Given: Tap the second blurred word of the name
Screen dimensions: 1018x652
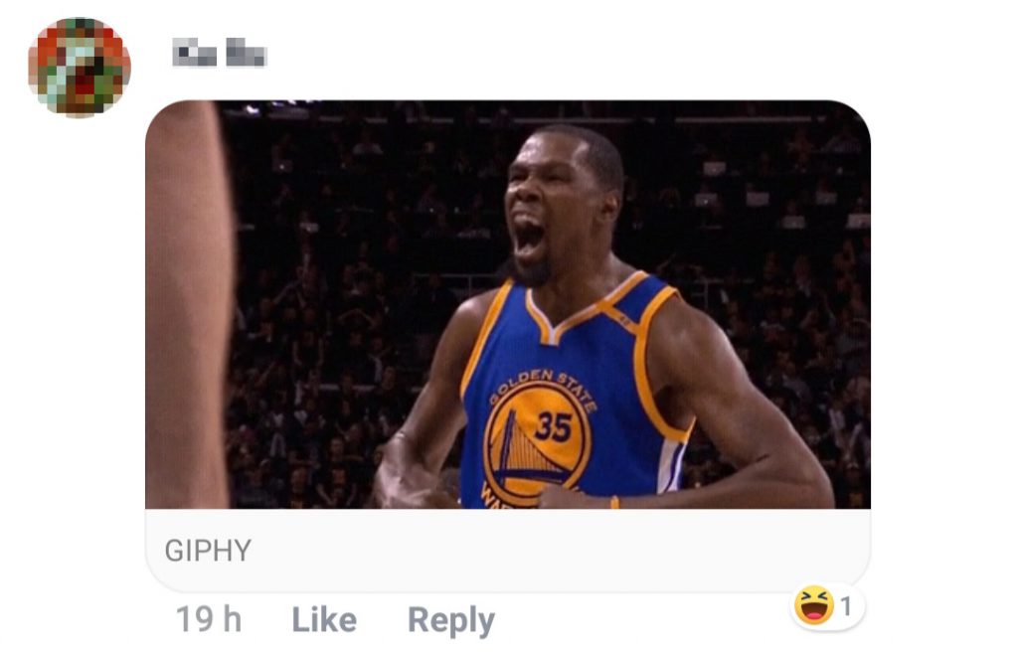Looking at the screenshot, I should click(247, 52).
